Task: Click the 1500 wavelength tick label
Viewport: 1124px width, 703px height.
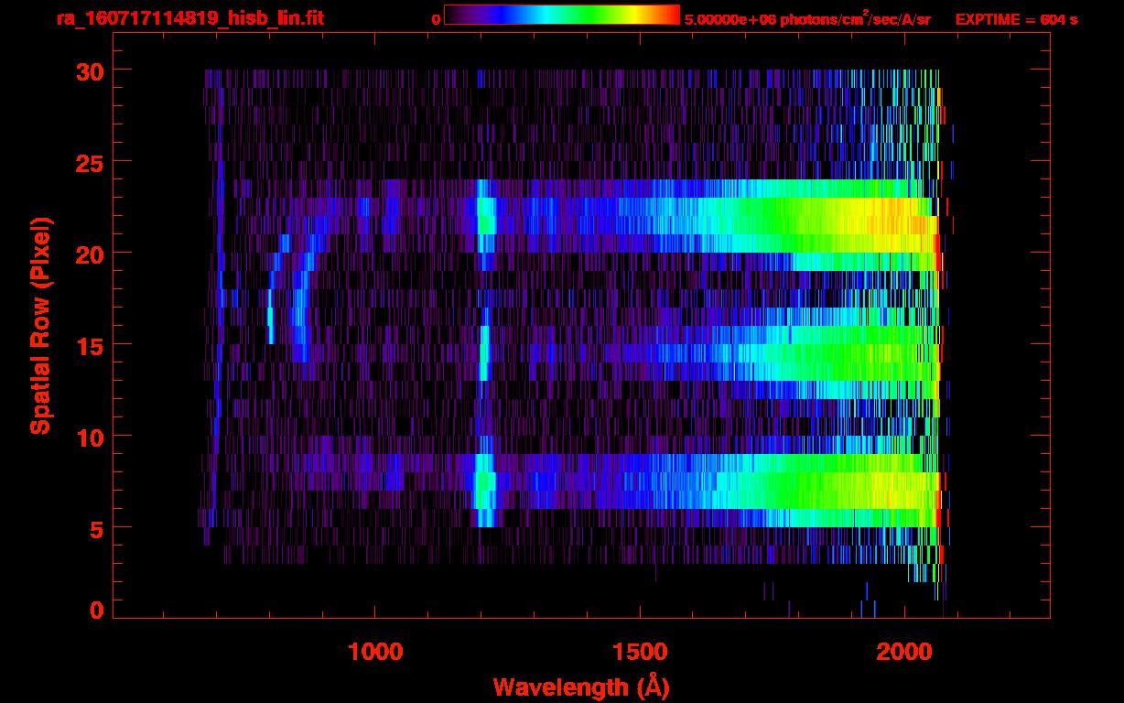Action: tap(639, 652)
